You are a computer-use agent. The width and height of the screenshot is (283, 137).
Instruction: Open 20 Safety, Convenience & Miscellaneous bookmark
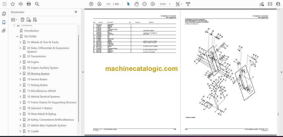pyautogui.click(x=51, y=120)
